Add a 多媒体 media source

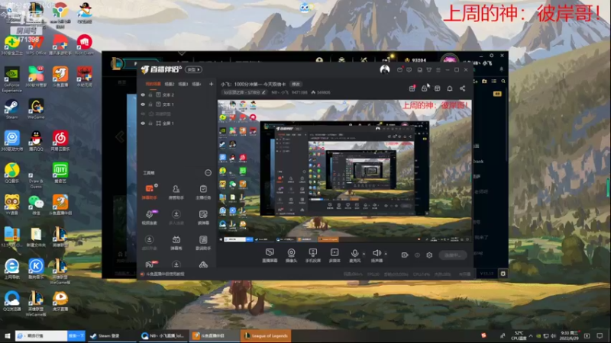(335, 255)
